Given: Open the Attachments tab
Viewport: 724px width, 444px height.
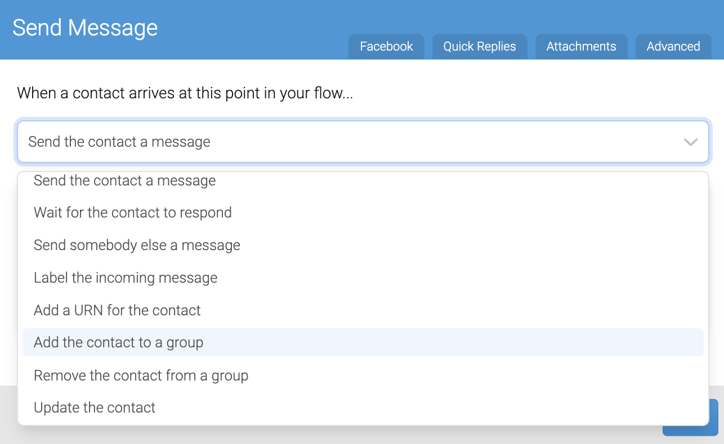Looking at the screenshot, I should click(x=581, y=47).
